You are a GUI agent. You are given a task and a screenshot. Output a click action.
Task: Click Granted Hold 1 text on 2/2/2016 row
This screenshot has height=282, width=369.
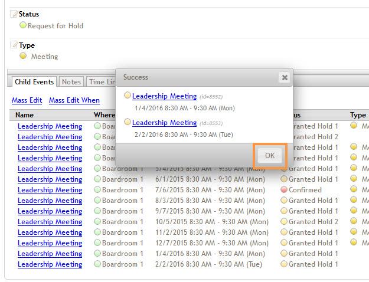314,264
